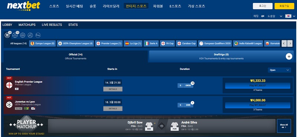Select the Draft'n'go (0) tab
297x137 pixels.
pyautogui.click(x=221, y=56)
